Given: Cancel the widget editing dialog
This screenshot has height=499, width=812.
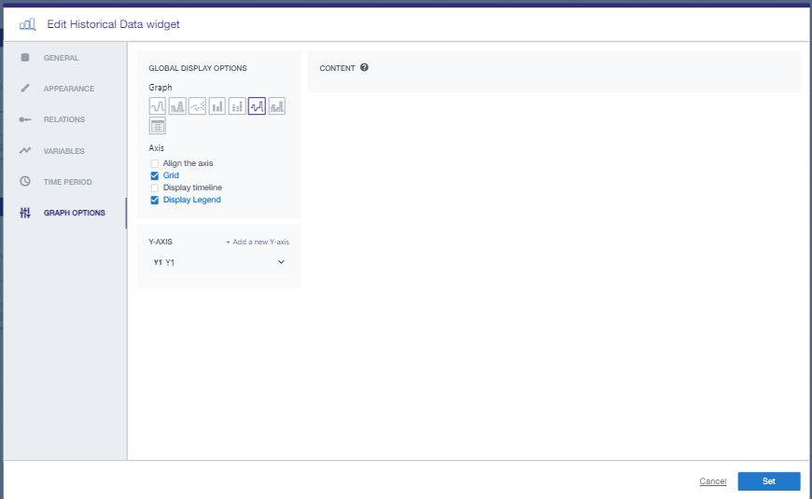Looking at the screenshot, I should 712,481.
